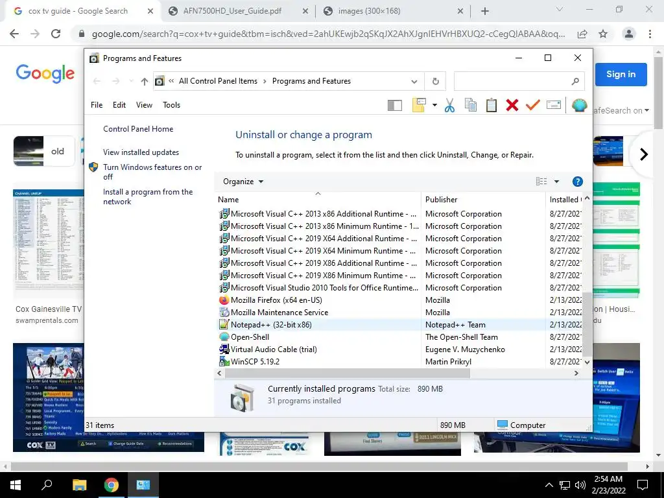The height and width of the screenshot is (498, 664).
Task: Open Chrome three-dot menu
Action: tap(650, 34)
